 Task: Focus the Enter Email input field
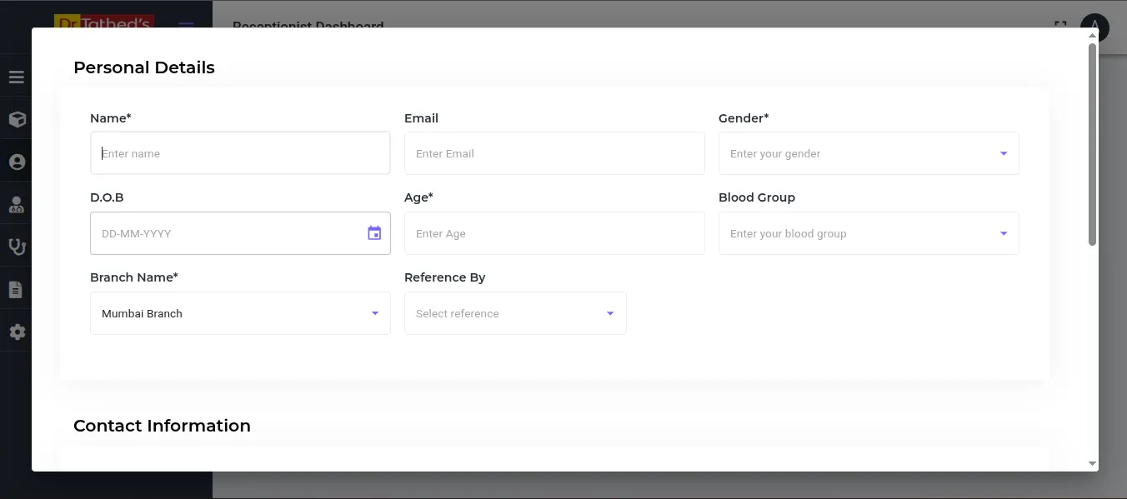coord(554,153)
